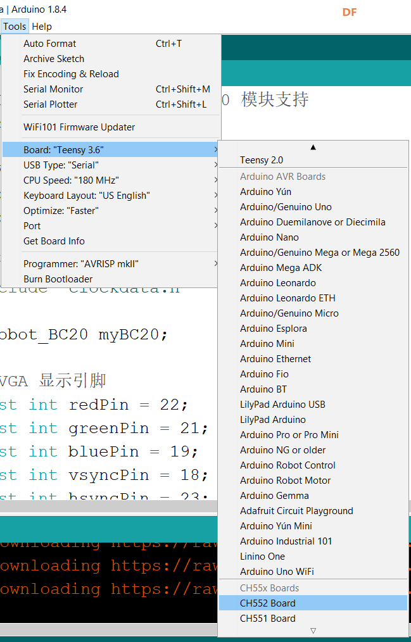
Task: Select Arduino Ethernet board
Action: coord(313,358)
